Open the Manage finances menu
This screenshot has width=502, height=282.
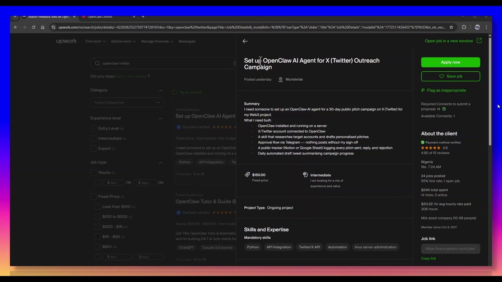coord(157,41)
